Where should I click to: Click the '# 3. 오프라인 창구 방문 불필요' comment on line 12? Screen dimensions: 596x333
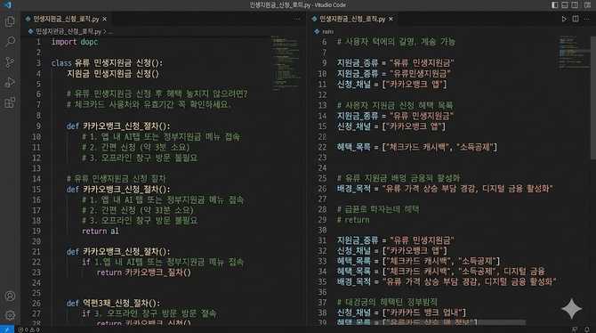pos(140,158)
